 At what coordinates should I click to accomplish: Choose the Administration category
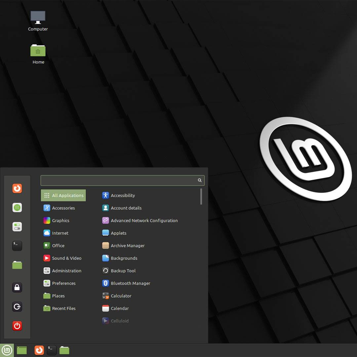[66, 271]
